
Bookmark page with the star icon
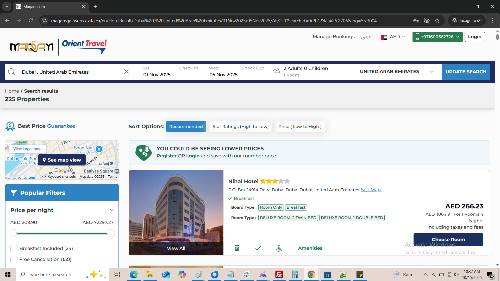pyautogui.click(x=437, y=21)
